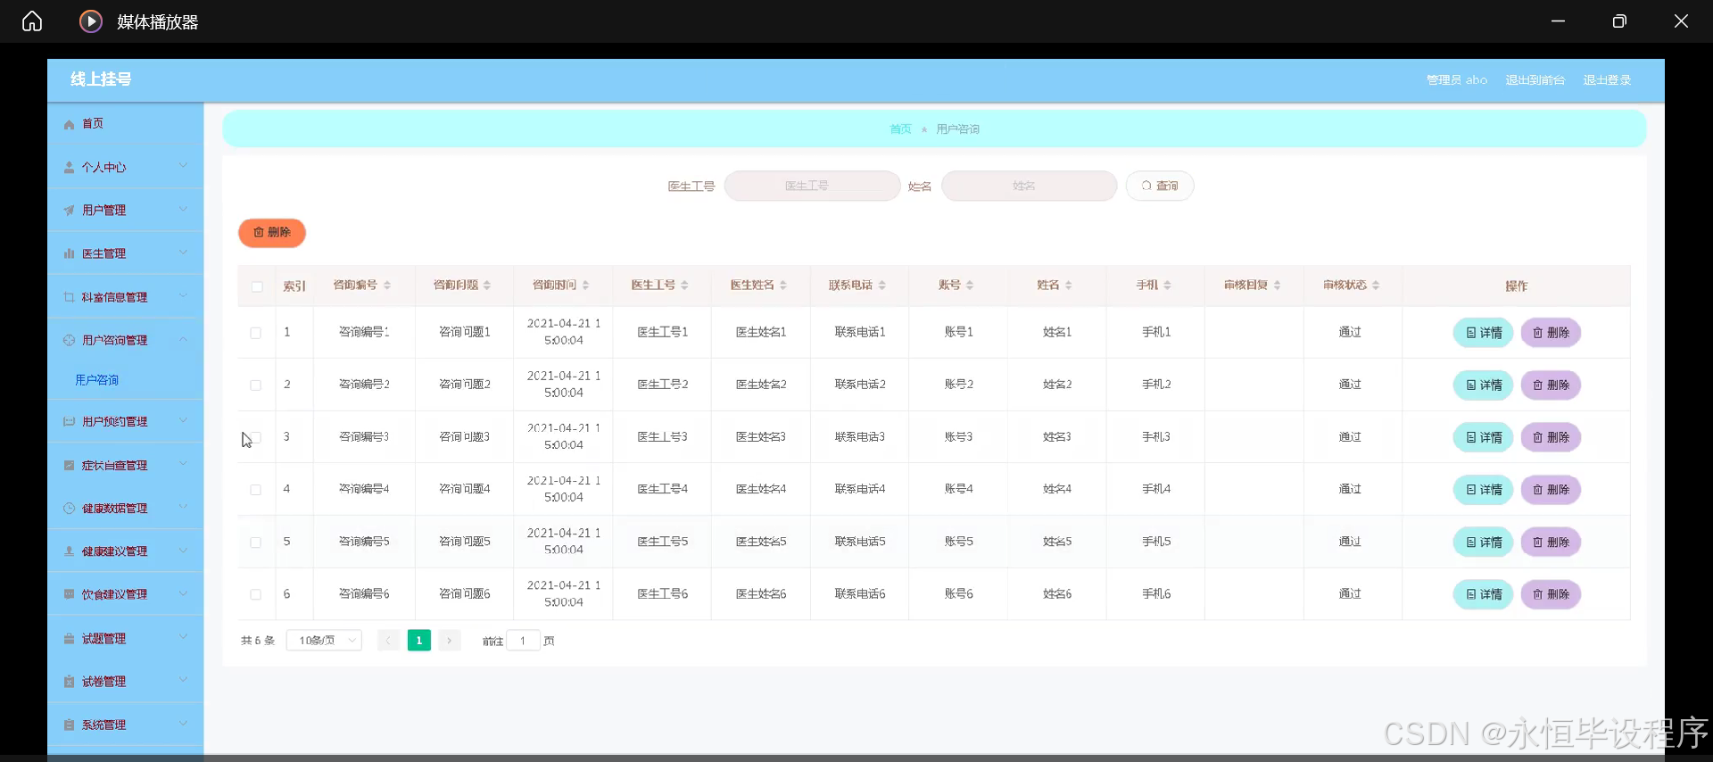The height and width of the screenshot is (762, 1713).
Task: Click the media player play icon
Action: click(91, 21)
